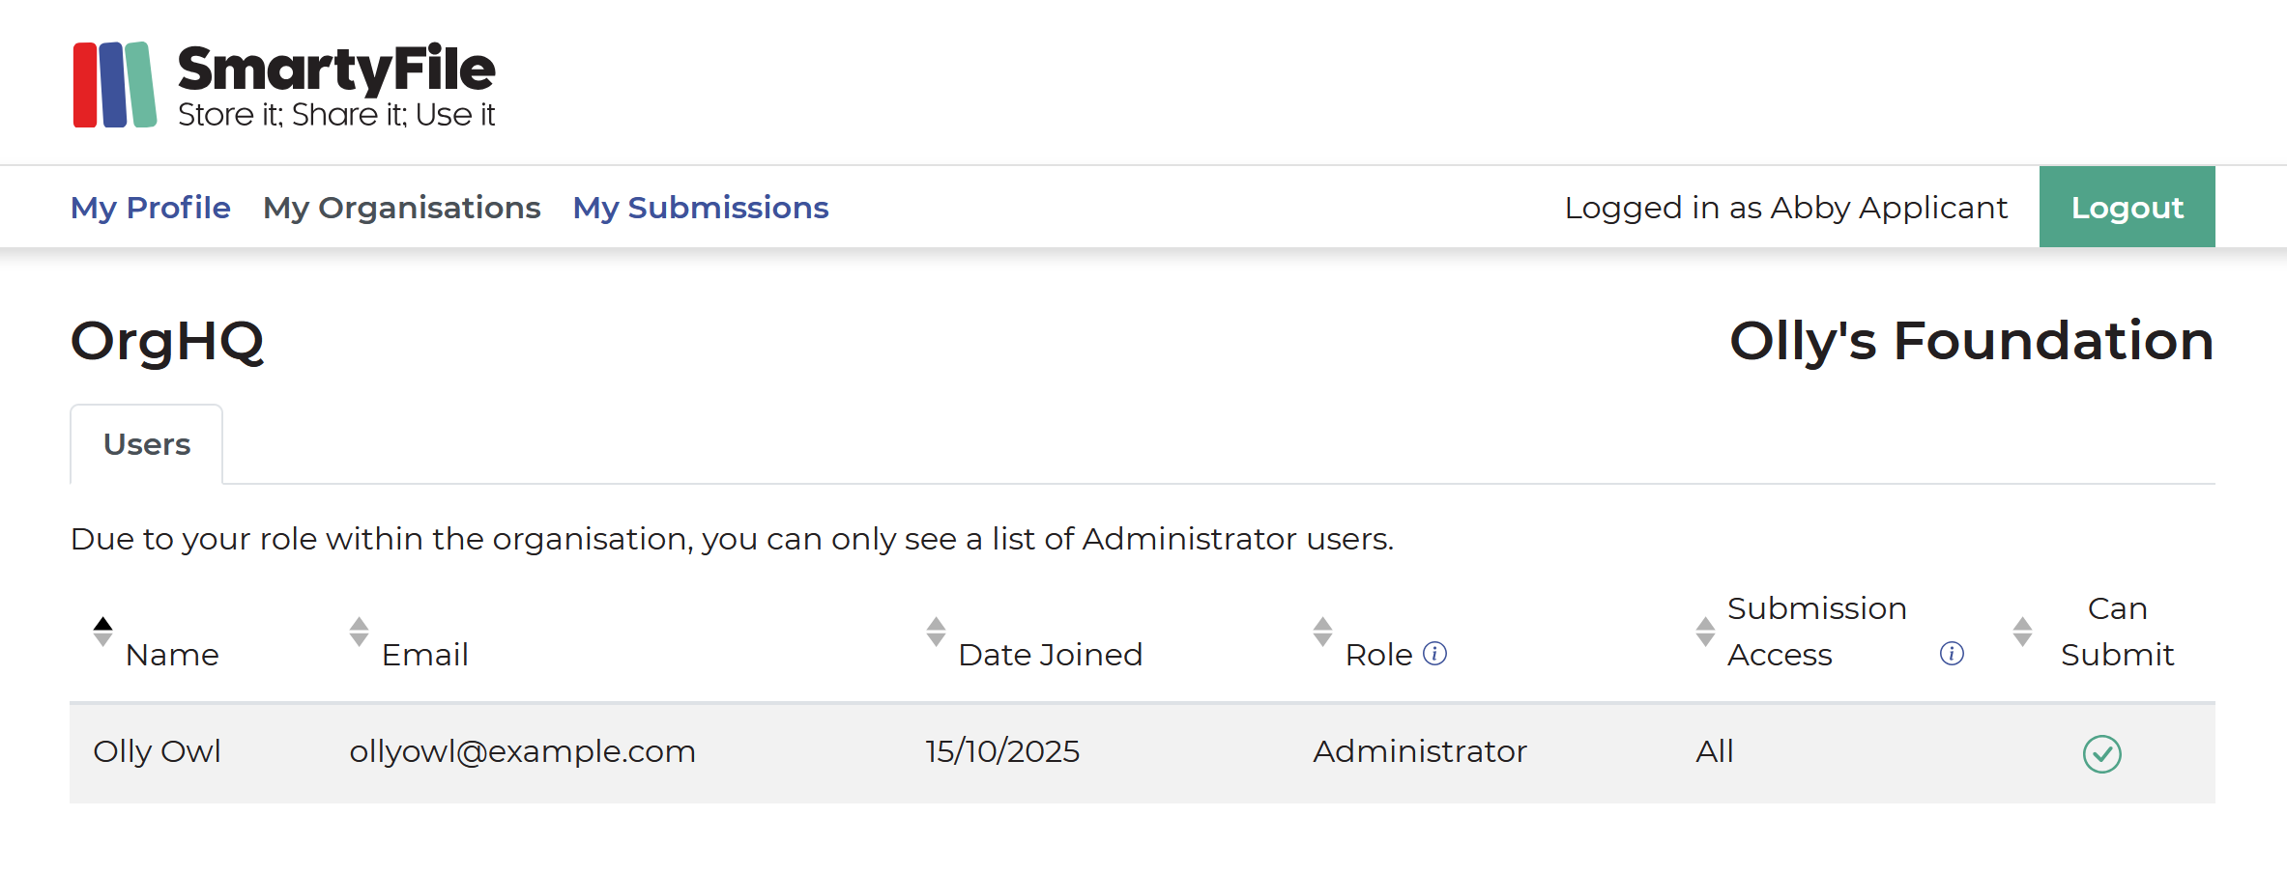2287x873 pixels.
Task: Click the Administrator role cell
Action: [x=1419, y=751]
